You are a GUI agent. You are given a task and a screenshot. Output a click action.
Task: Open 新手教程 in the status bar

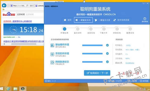144,81
